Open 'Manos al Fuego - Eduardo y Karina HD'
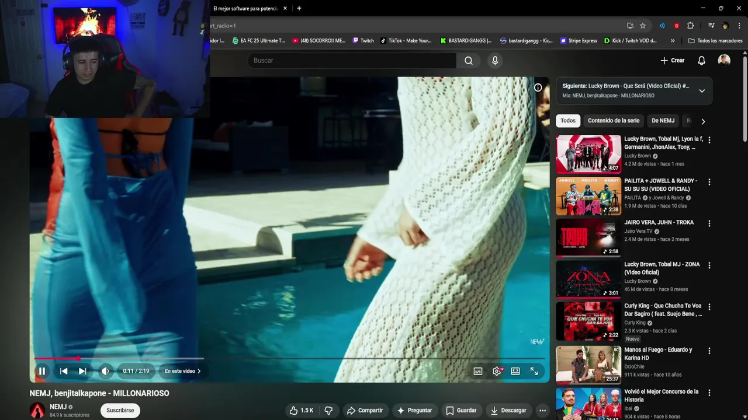Viewport: 748px width, 420px height. 658,353
